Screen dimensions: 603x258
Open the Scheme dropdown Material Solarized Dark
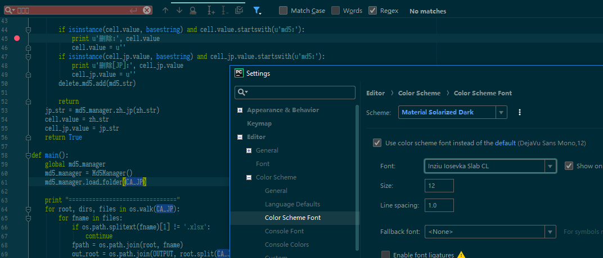pyautogui.click(x=501, y=112)
